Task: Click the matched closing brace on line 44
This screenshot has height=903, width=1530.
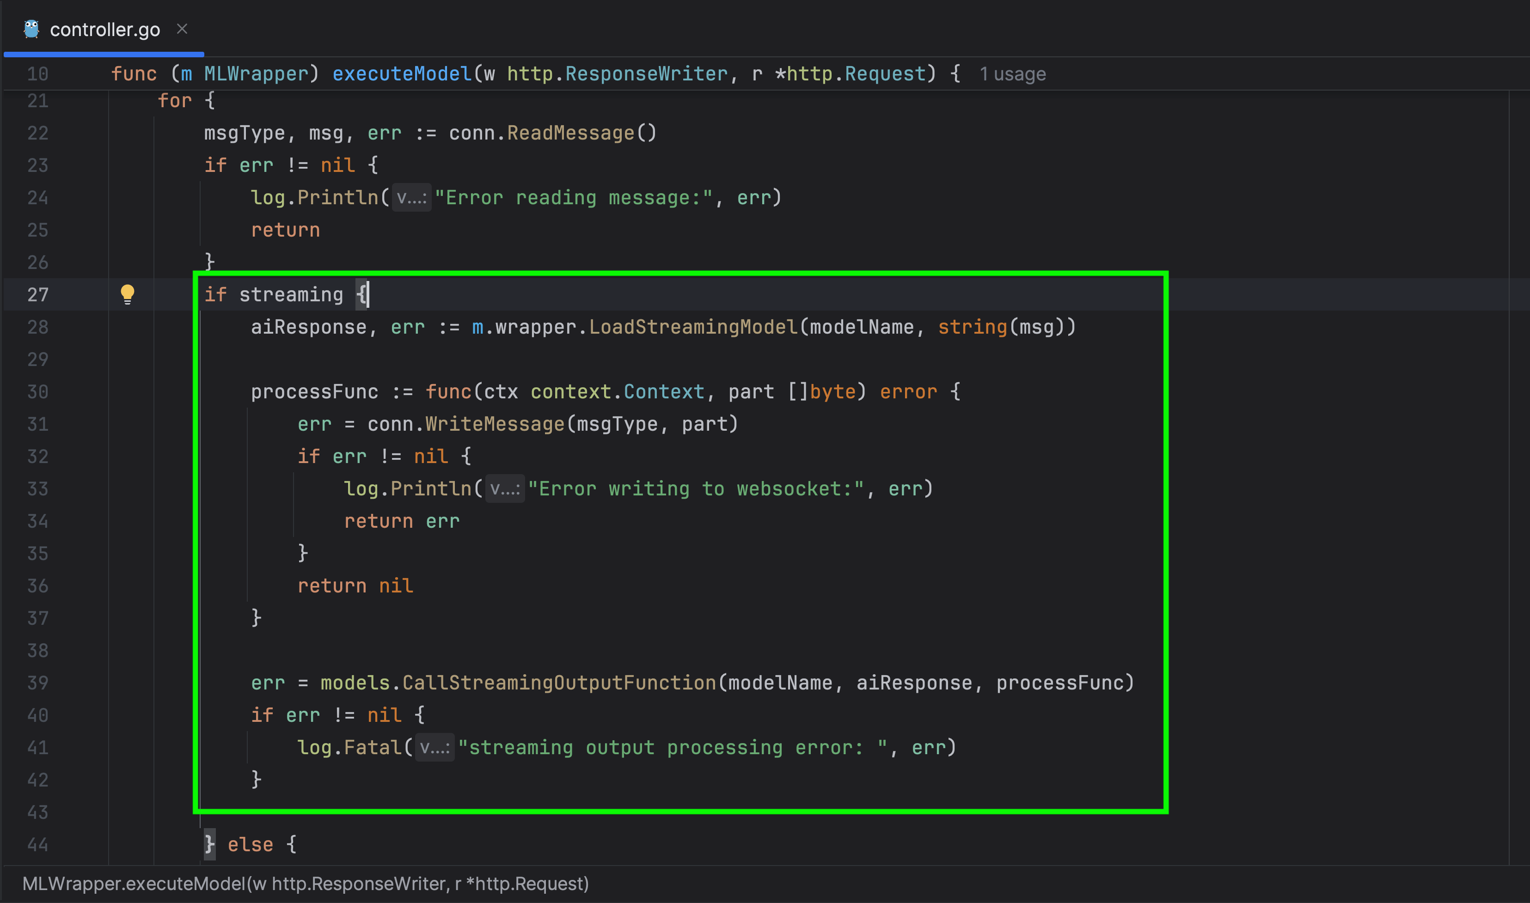Action: (209, 845)
